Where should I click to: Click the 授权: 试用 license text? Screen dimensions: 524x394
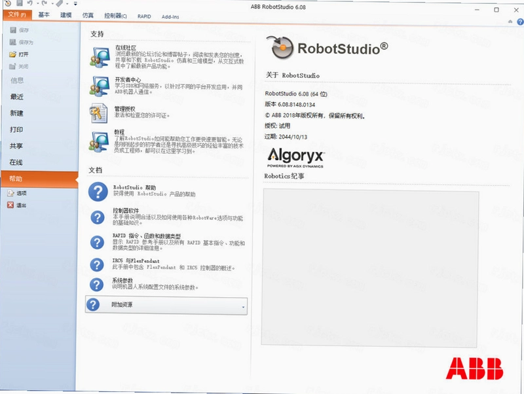(x=277, y=126)
